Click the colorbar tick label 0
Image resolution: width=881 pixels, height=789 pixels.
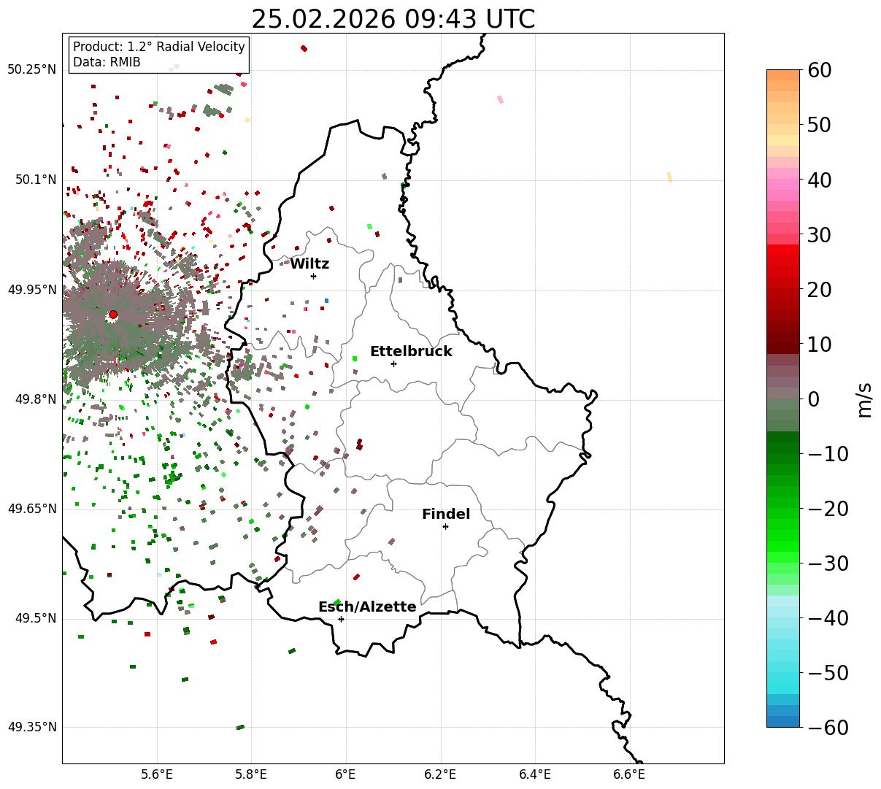click(x=813, y=399)
